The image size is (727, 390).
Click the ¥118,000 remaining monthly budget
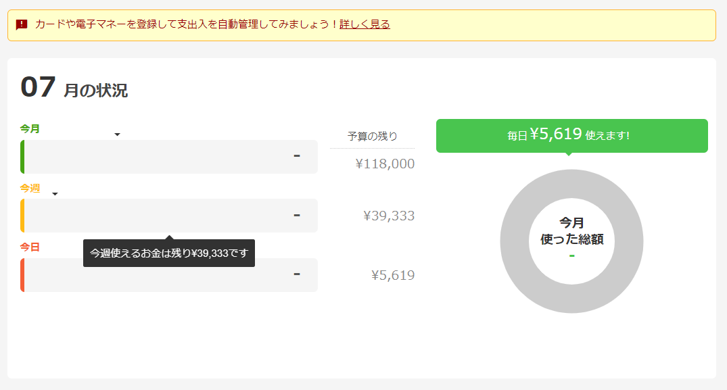(x=385, y=164)
